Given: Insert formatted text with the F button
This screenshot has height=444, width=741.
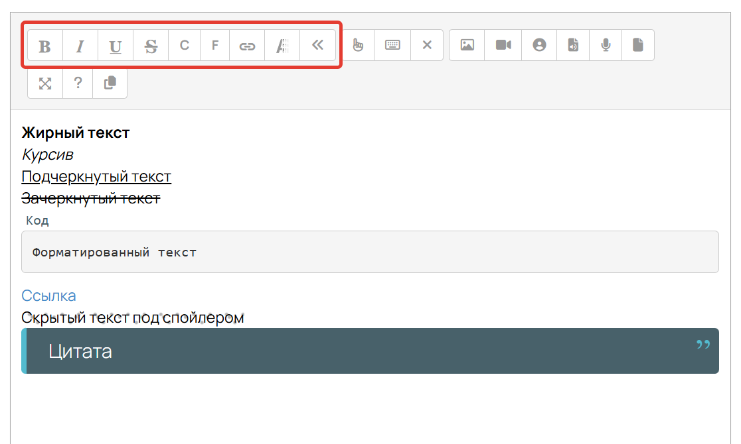Looking at the screenshot, I should (215, 45).
